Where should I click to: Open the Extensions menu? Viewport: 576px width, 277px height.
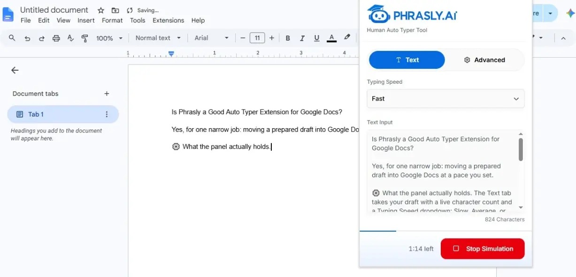[x=168, y=20]
